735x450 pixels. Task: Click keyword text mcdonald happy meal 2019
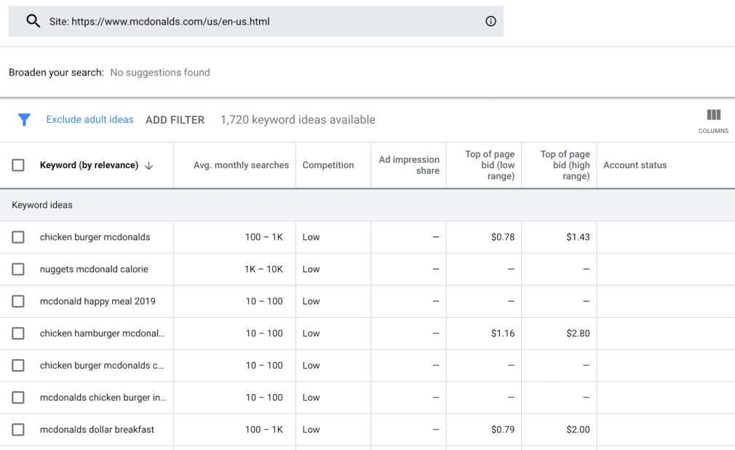click(98, 301)
